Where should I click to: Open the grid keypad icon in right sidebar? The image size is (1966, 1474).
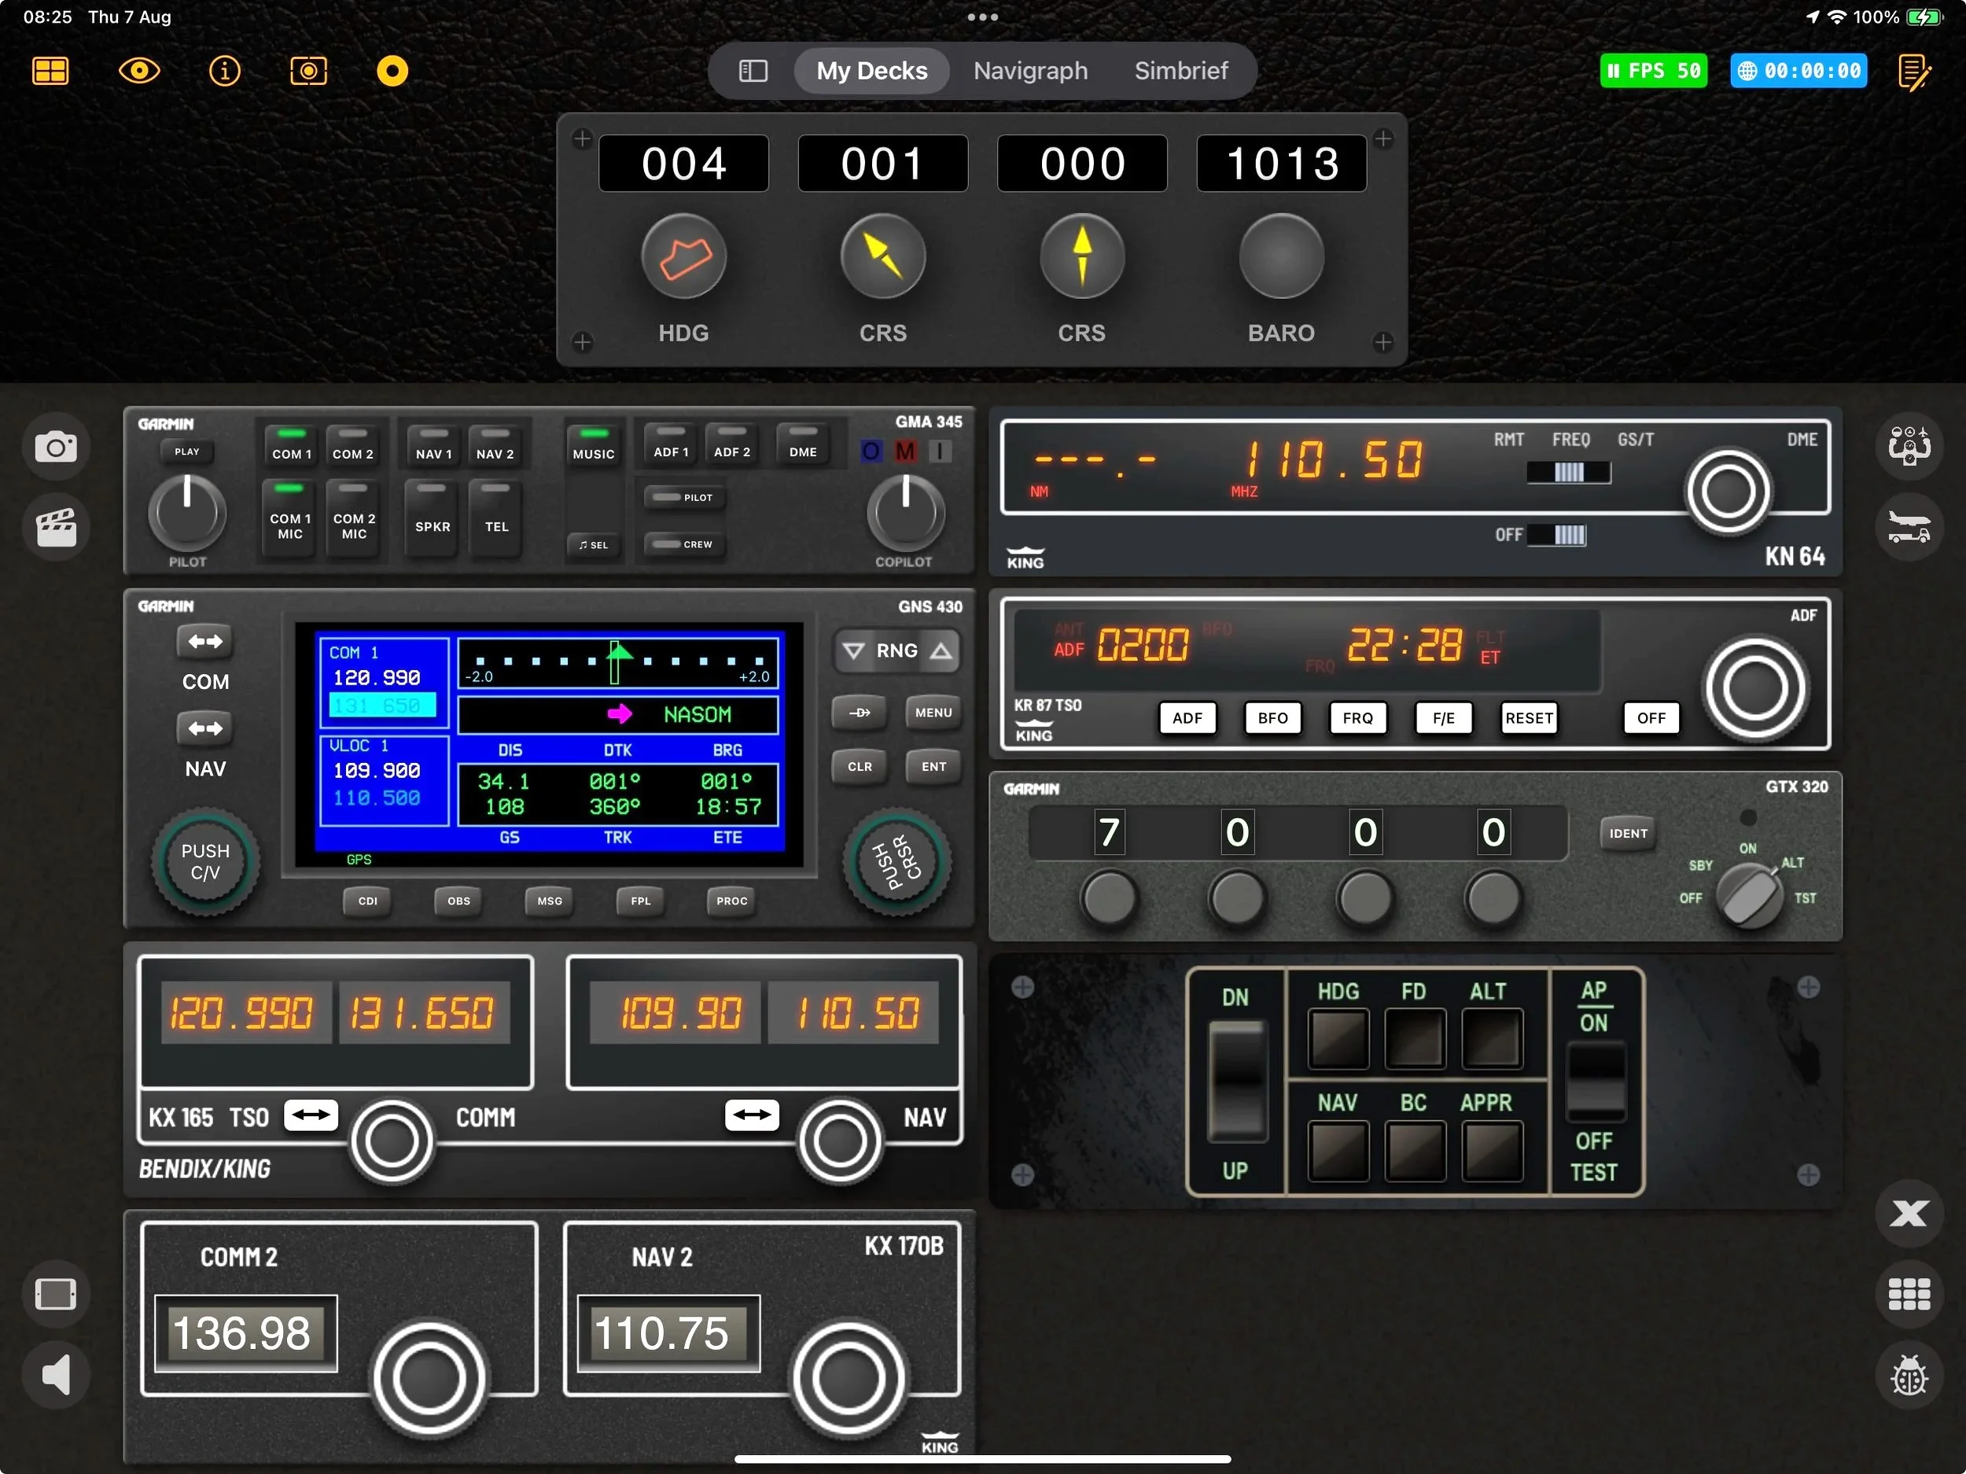point(1909,1295)
